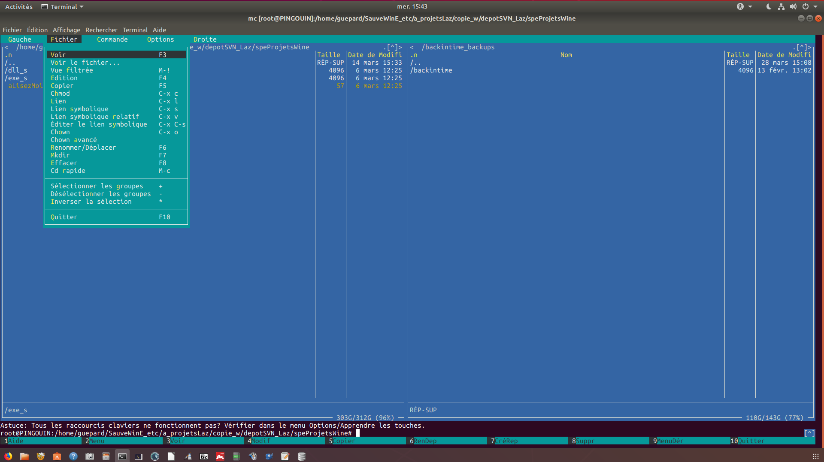Select Mkdir F7 menu entry

pyautogui.click(x=116, y=155)
